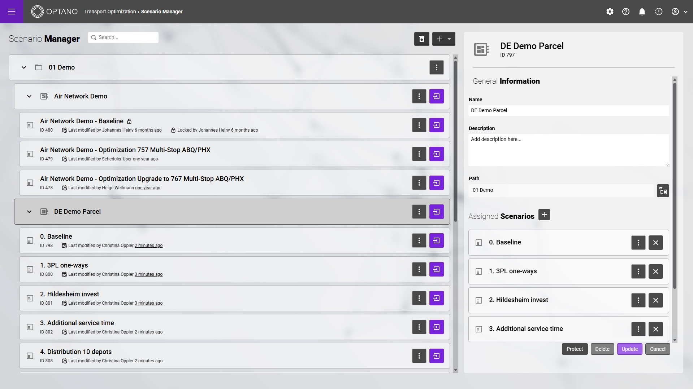This screenshot has width=693, height=389.
Task: Add an assigned scenario with plus icon
Action: (x=544, y=215)
